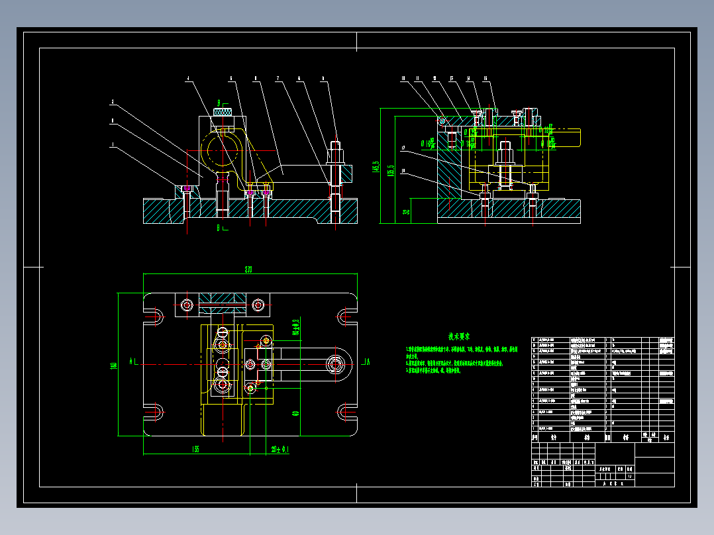Select the 270 width dimension text
The image size is (714, 535).
pos(248,269)
